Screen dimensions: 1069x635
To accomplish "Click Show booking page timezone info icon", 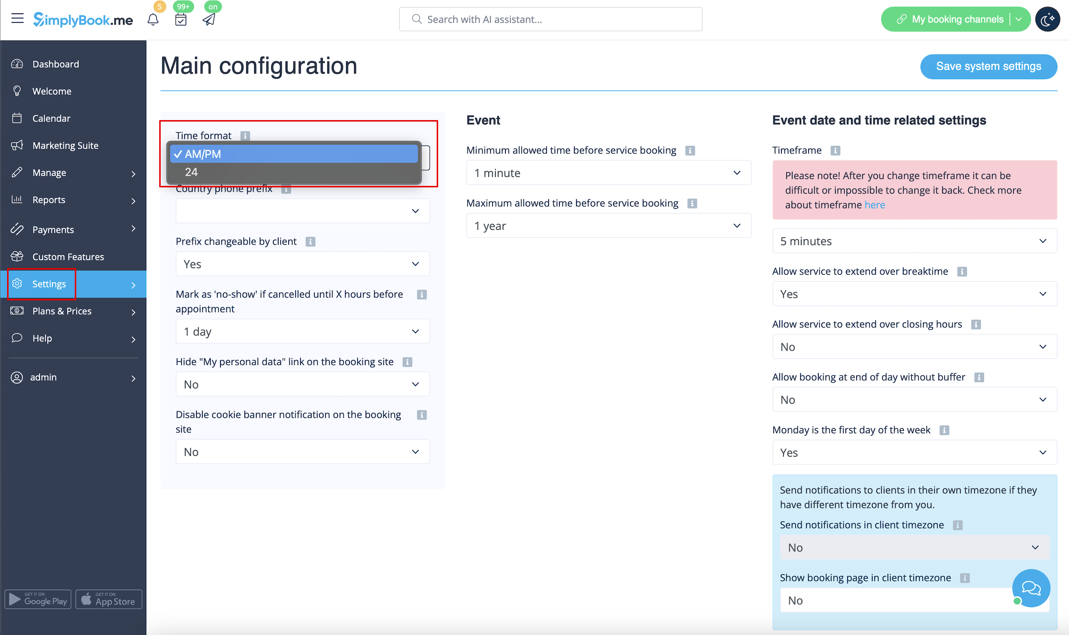I will 964,578.
